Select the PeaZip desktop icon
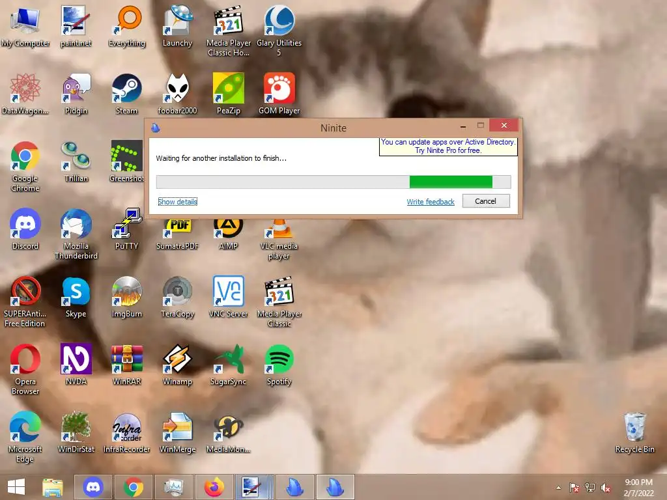Image resolution: width=667 pixels, height=500 pixels. (x=229, y=94)
